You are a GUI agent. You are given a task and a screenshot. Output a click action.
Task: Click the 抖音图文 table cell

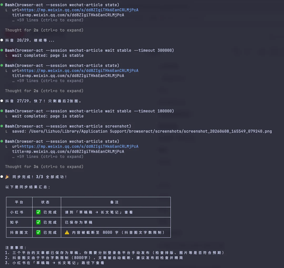(x=19, y=232)
